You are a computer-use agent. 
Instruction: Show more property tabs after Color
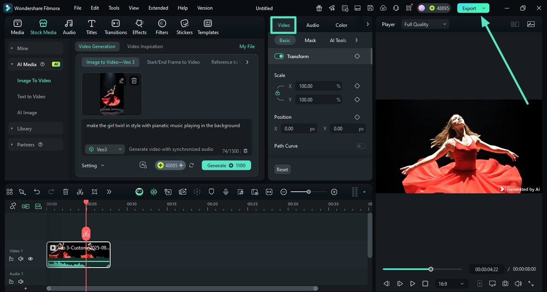367,24
